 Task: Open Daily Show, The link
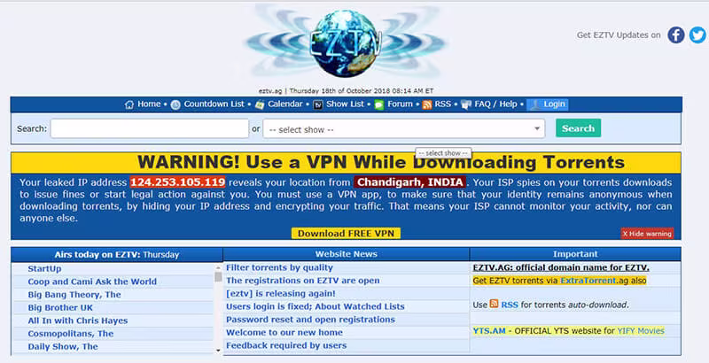click(x=62, y=347)
